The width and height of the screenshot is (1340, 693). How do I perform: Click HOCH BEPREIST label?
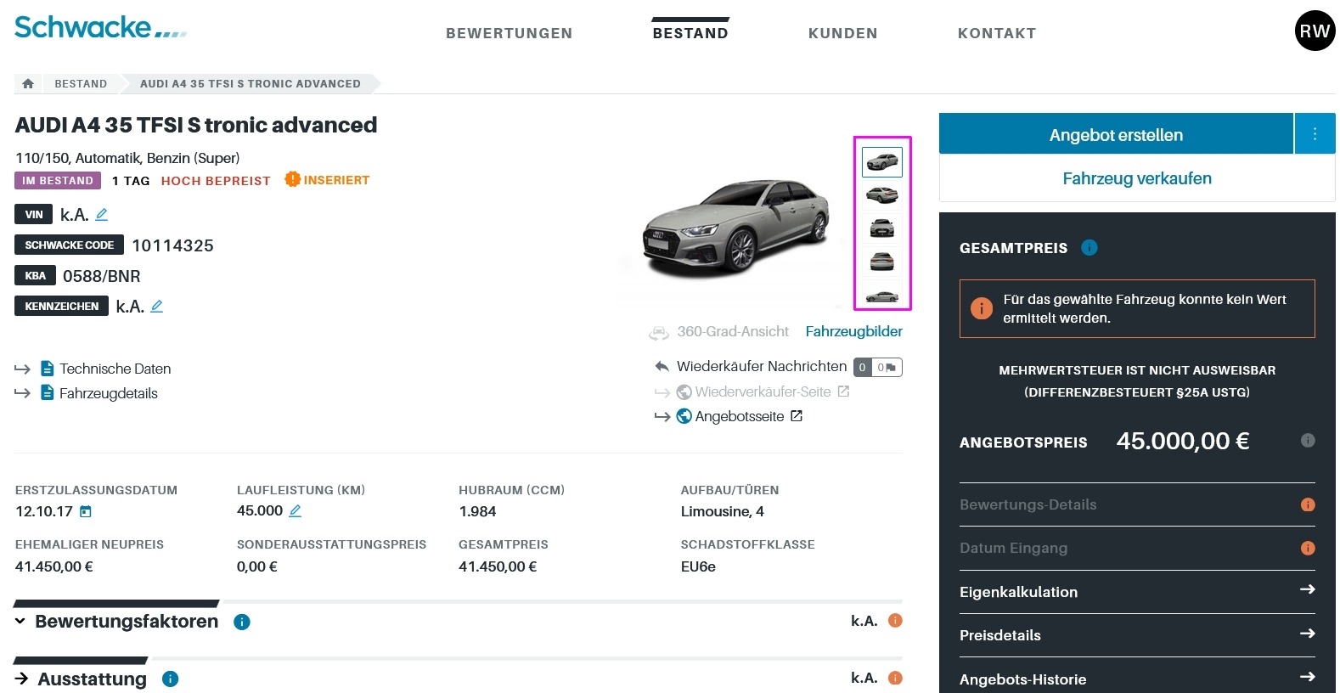[216, 181]
